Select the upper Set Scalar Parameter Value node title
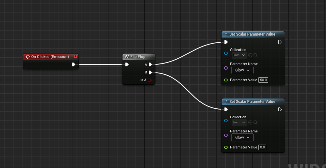Viewport: 326px width, 168px height. pyautogui.click(x=252, y=34)
